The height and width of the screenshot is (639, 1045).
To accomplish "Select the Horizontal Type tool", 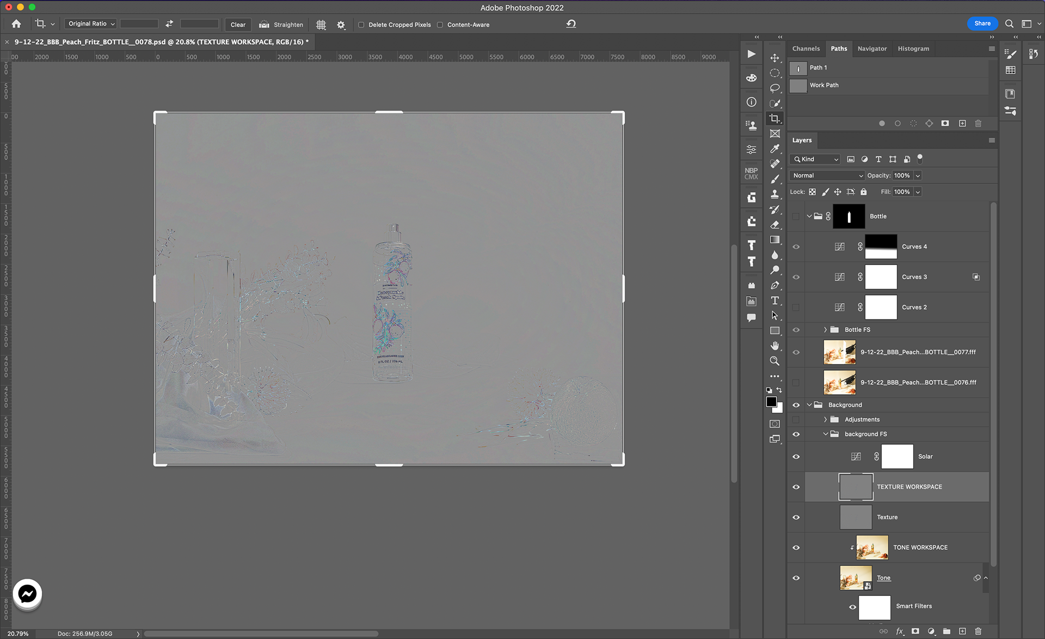I will tap(774, 300).
